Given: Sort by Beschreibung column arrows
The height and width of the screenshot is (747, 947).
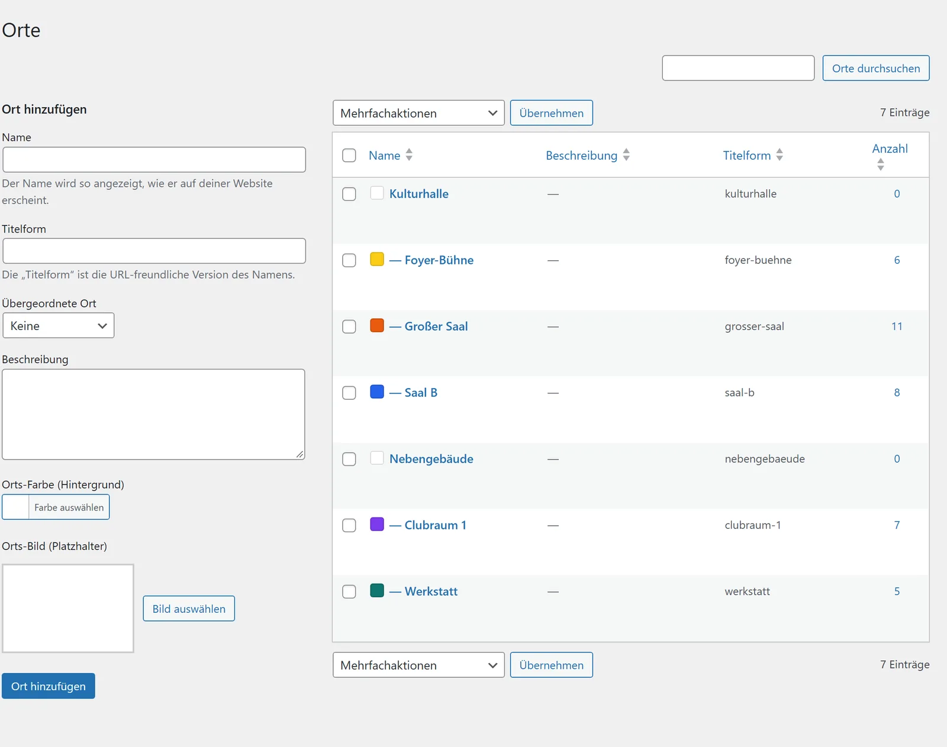Looking at the screenshot, I should tap(626, 155).
